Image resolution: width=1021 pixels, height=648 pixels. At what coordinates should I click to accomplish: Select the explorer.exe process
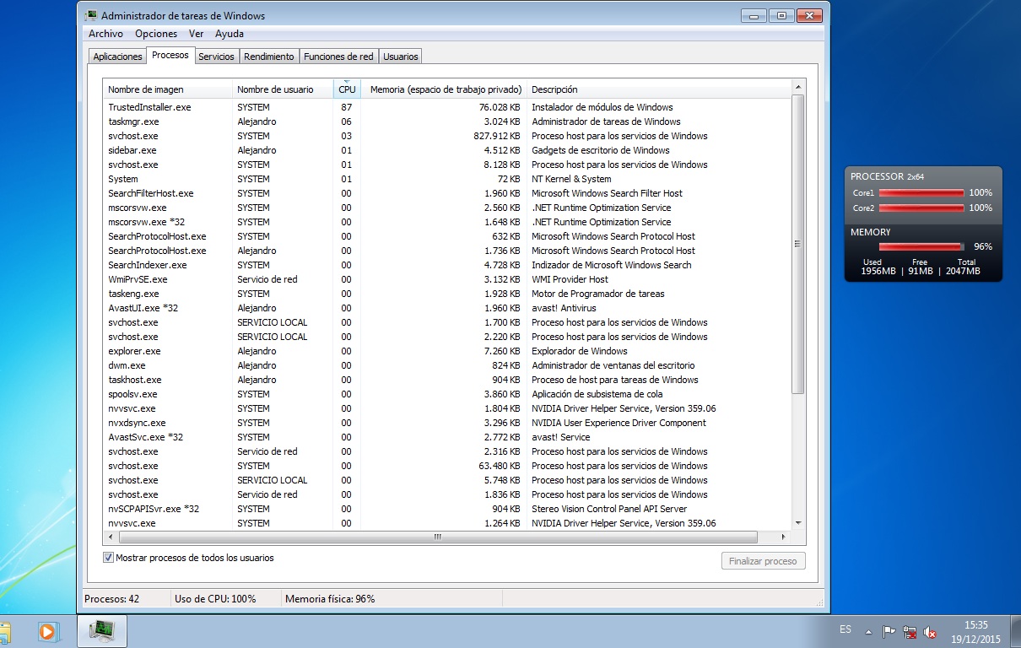click(x=447, y=351)
